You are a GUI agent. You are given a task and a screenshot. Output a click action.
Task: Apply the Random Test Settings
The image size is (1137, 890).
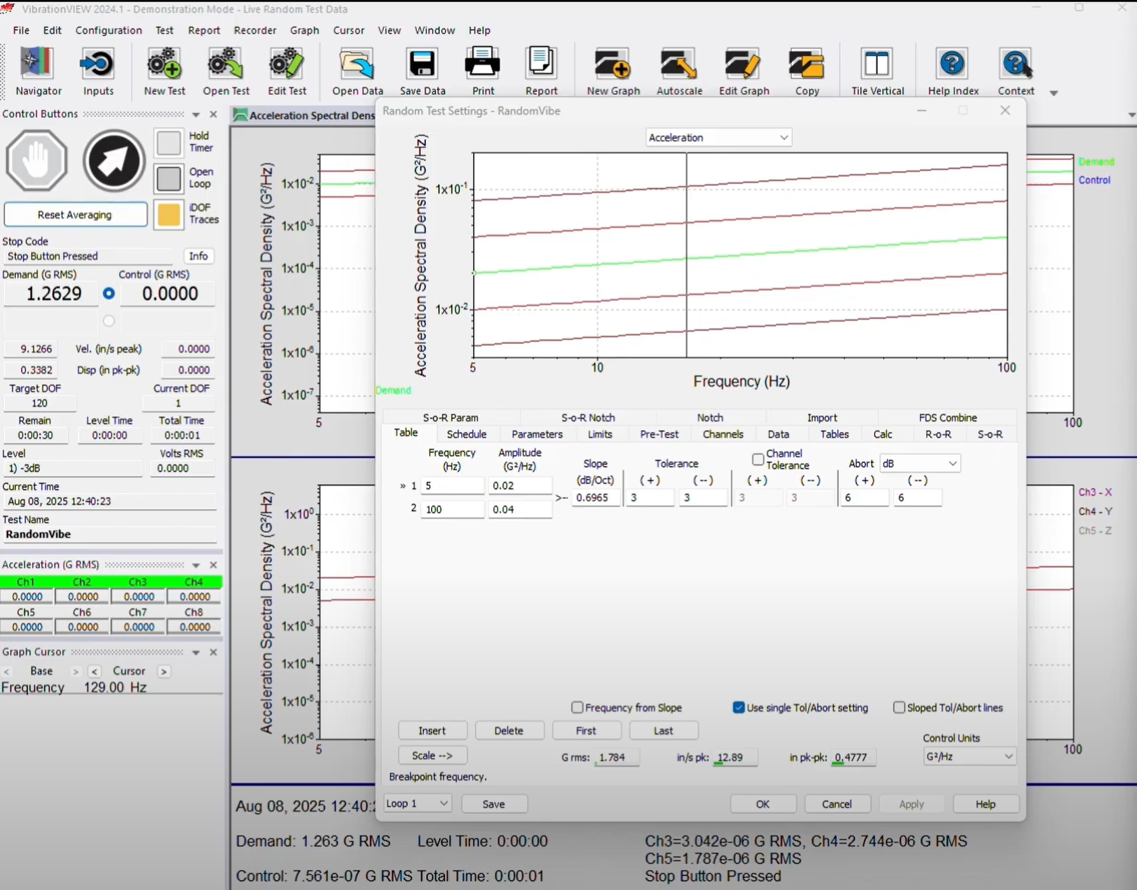click(x=911, y=803)
